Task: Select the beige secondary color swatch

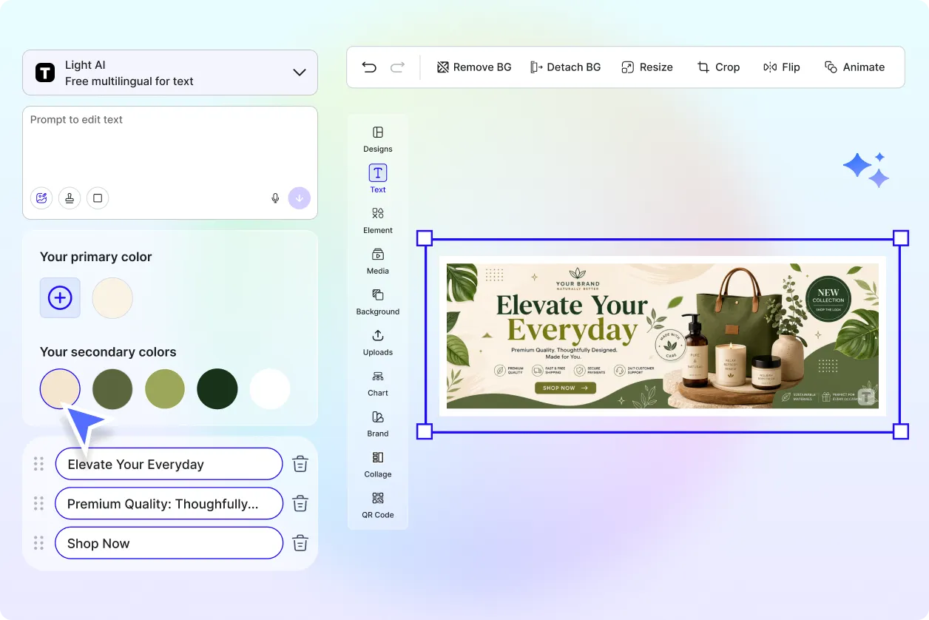Action: (x=60, y=389)
